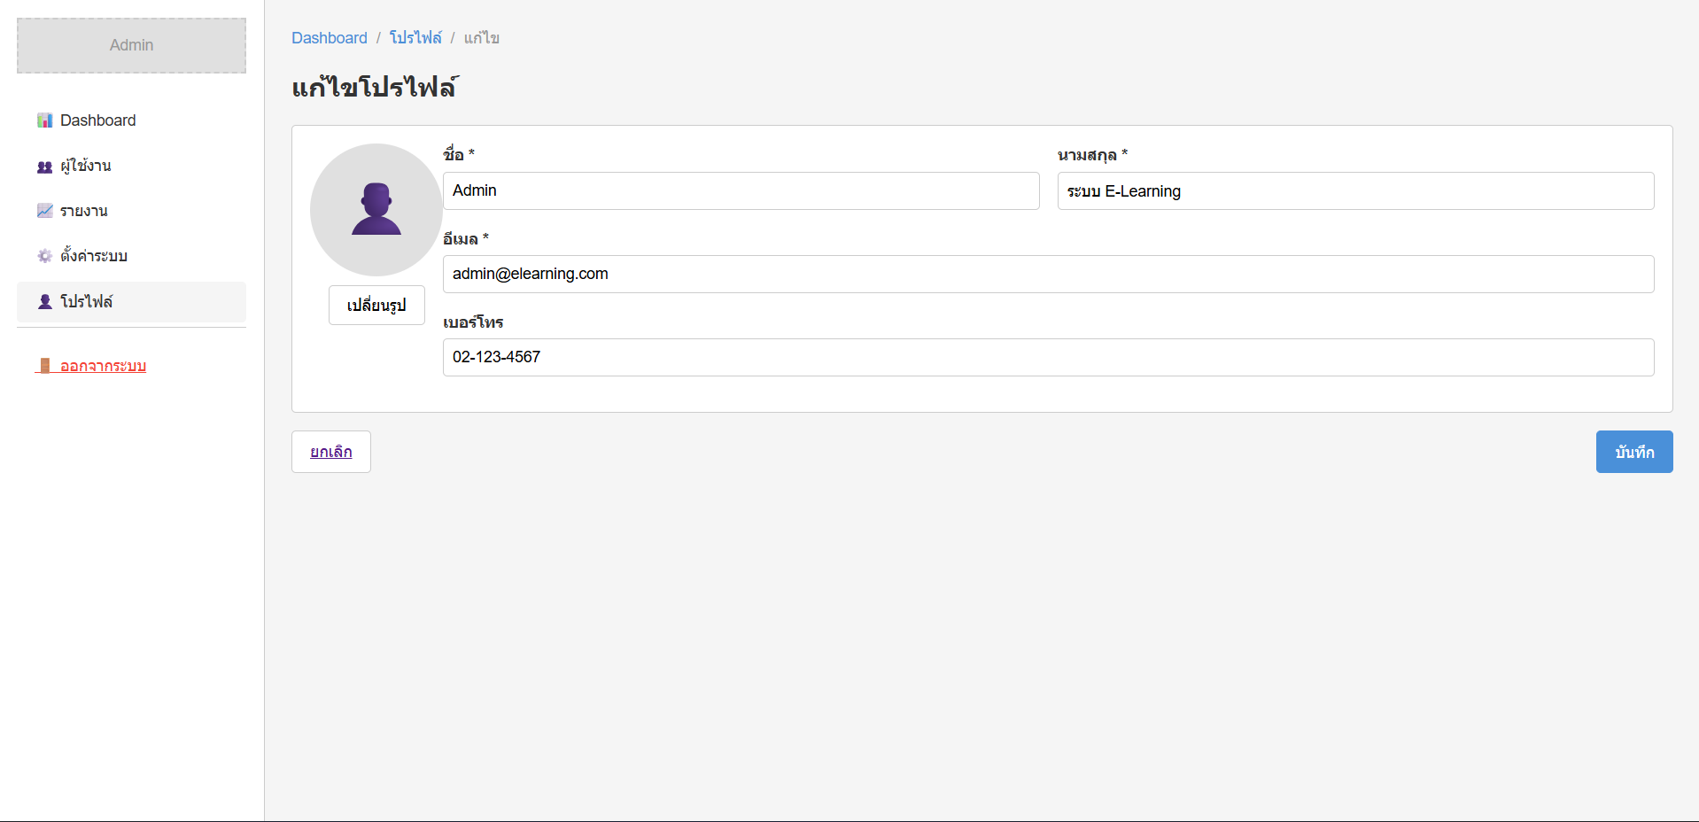Cancel editing with the ยกเลิก button
Screen dimensions: 1699x822
[330, 452]
